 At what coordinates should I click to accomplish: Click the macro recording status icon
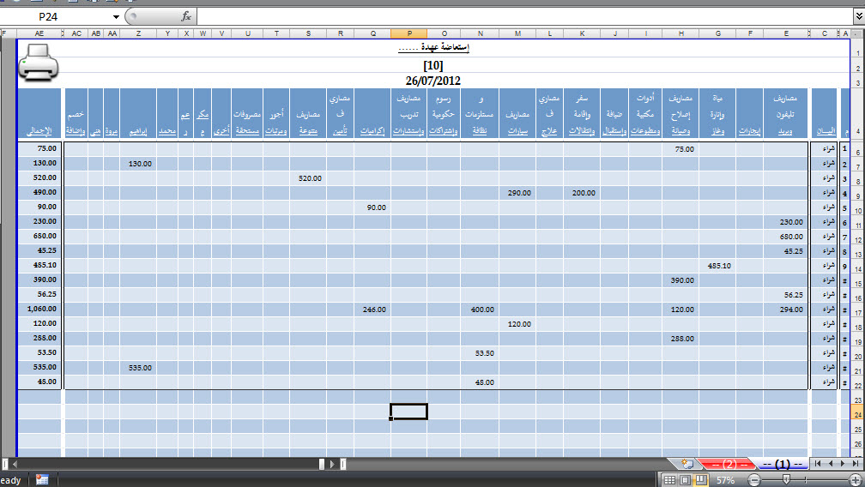click(x=42, y=480)
